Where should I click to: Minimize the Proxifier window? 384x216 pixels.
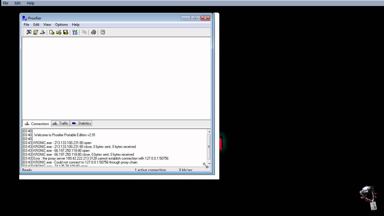(185, 18)
